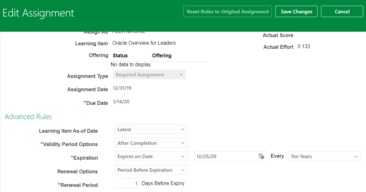Click the Advanced Rules section heading
The height and width of the screenshot is (192, 366).
28,117
